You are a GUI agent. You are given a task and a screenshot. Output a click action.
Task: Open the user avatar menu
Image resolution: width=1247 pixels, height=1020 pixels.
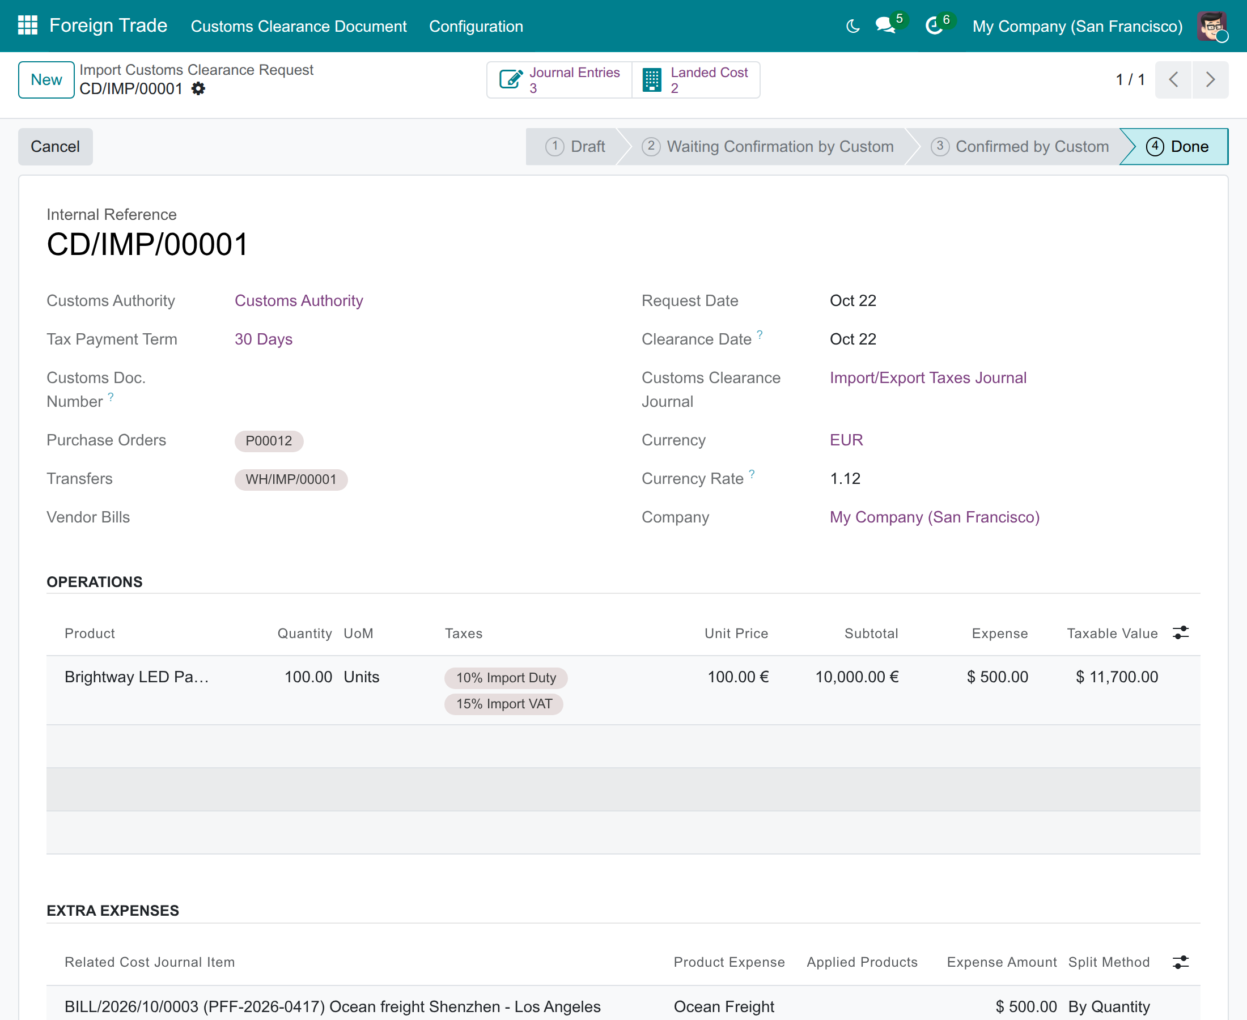1212,26
